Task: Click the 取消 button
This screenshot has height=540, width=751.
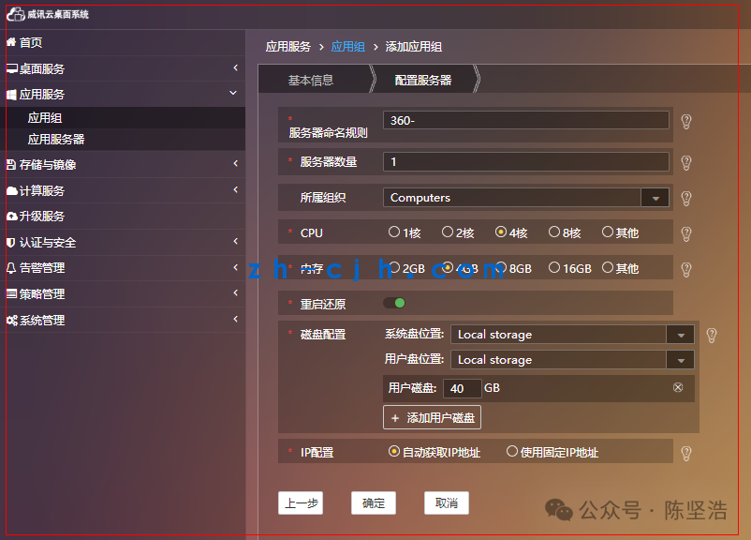Action: (447, 503)
